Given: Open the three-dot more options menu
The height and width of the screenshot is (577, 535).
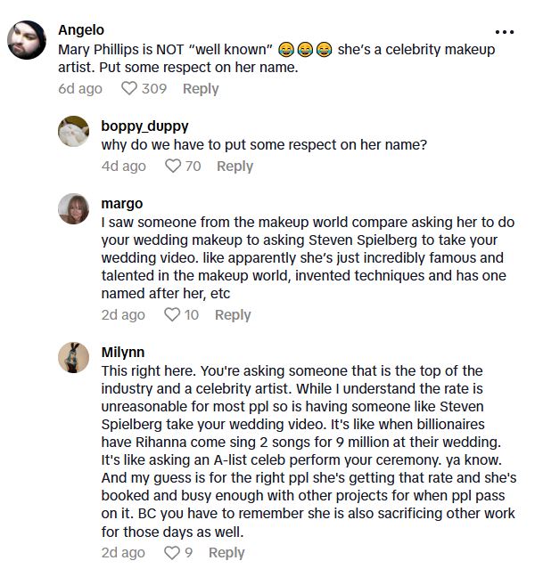Looking at the screenshot, I should click(x=505, y=32).
